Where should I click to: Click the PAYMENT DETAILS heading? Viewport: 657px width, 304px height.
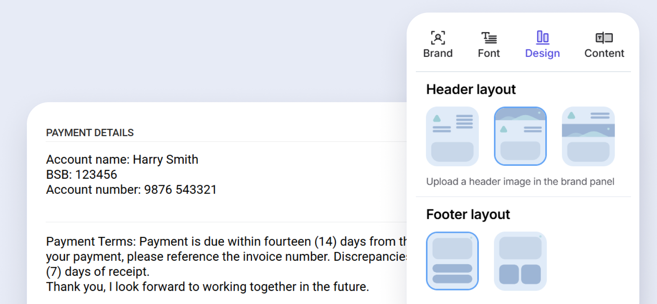coord(90,133)
